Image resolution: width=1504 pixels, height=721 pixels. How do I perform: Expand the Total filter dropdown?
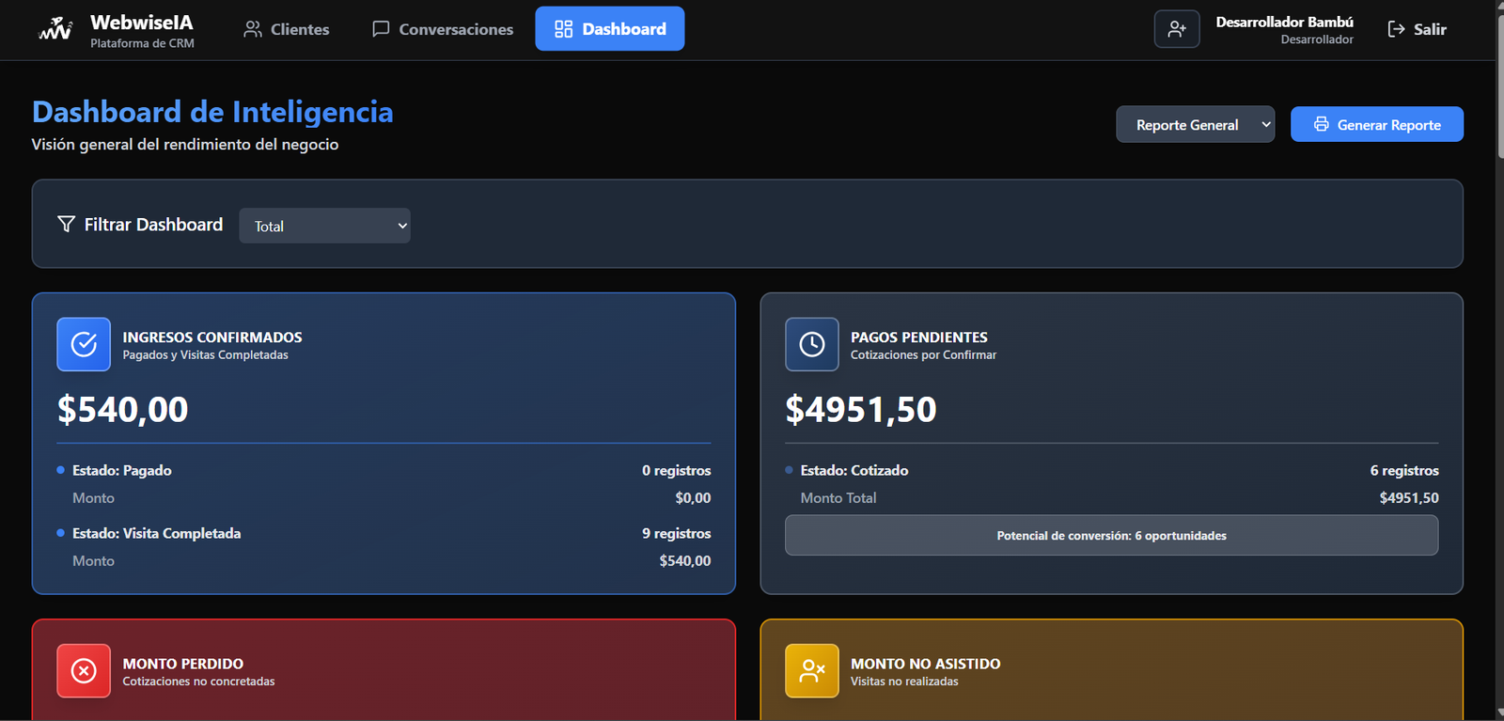324,226
